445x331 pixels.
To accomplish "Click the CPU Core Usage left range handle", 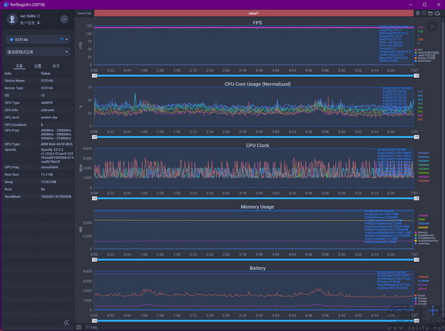I will coord(94,137).
